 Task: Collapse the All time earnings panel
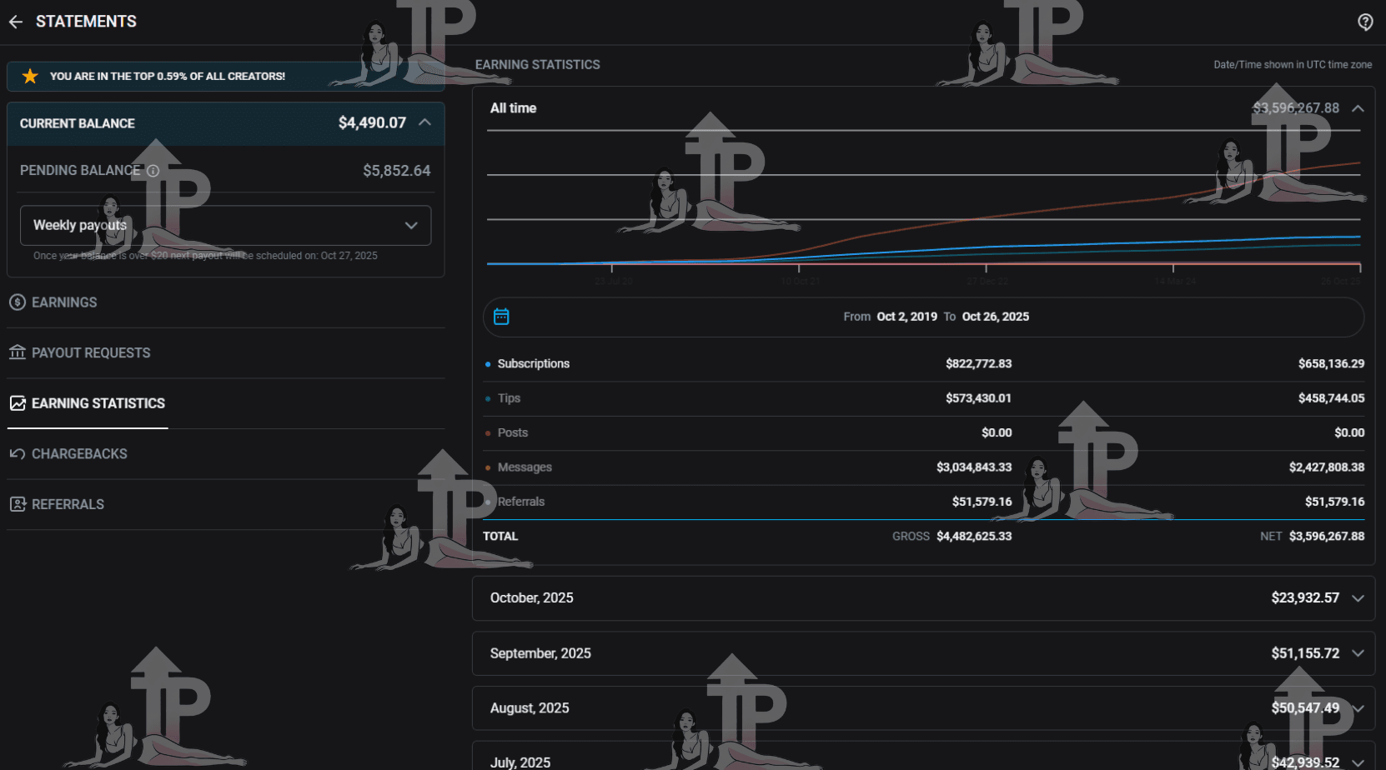pyautogui.click(x=1358, y=108)
